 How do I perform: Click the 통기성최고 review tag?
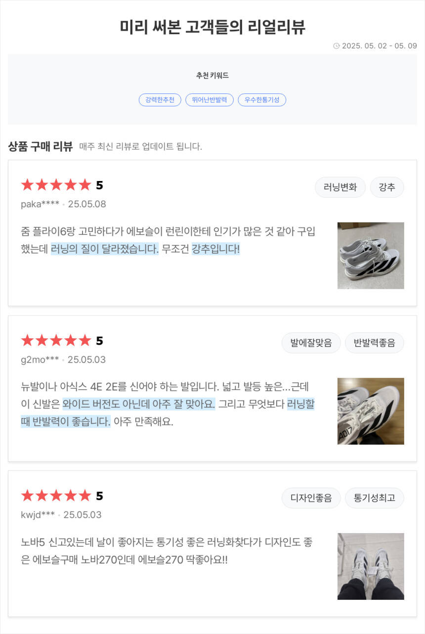click(x=374, y=498)
